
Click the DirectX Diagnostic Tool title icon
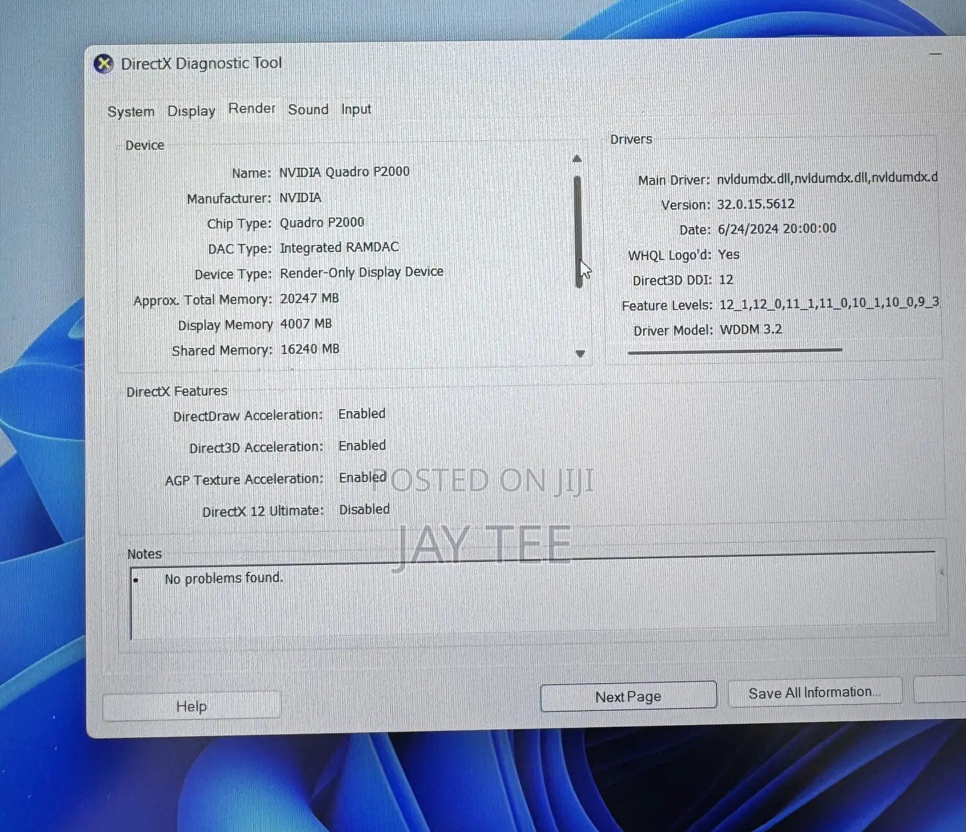click(x=104, y=63)
